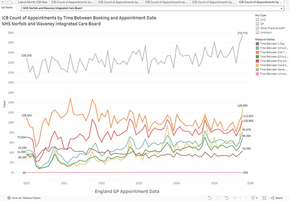
Task: Click the 335 data label
Action: [x=245, y=173]
